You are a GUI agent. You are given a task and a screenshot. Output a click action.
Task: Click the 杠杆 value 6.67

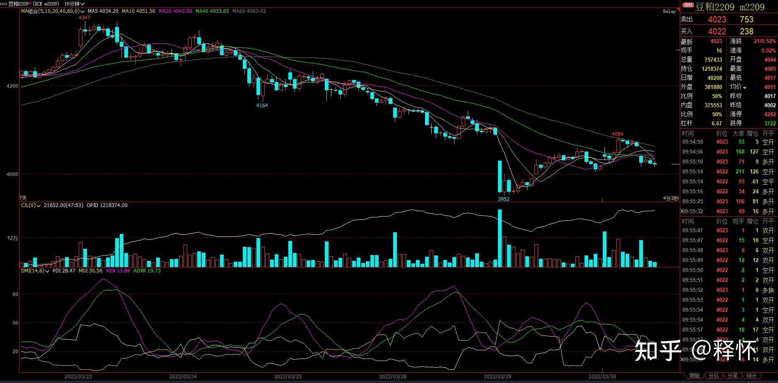(717, 124)
